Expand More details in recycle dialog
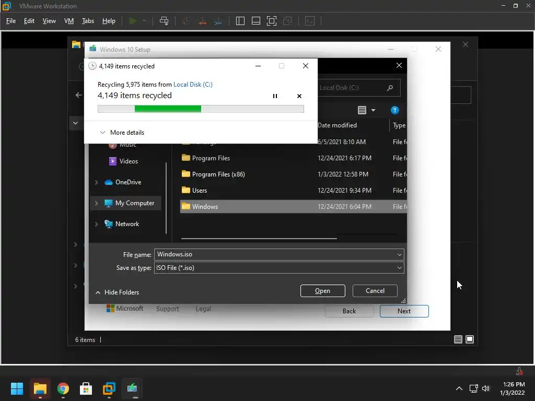 (x=122, y=132)
